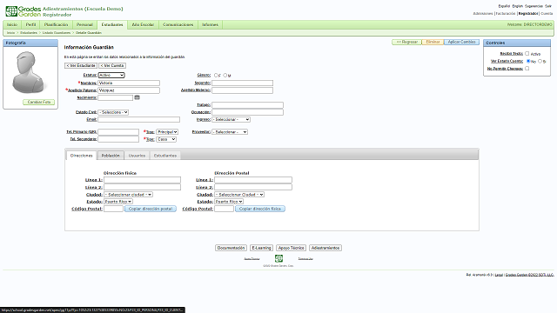The width and height of the screenshot is (557, 313).
Task: Set Ver Estado Cuenta to No
Action: point(528,61)
